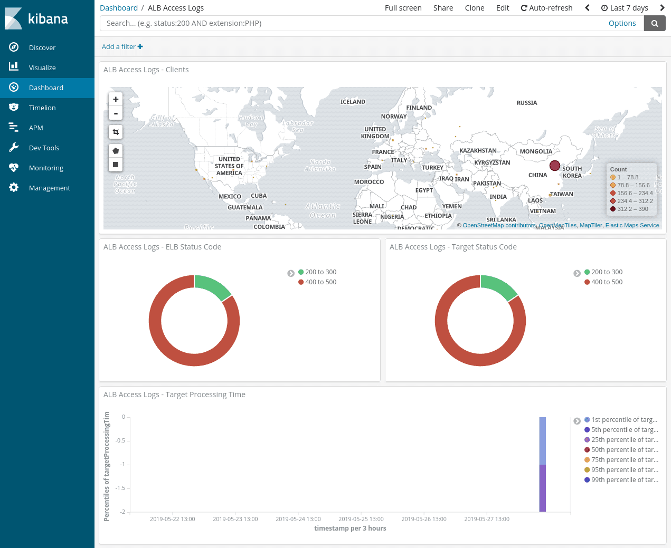
Task: Move time range backward arrow
Action: tap(587, 8)
